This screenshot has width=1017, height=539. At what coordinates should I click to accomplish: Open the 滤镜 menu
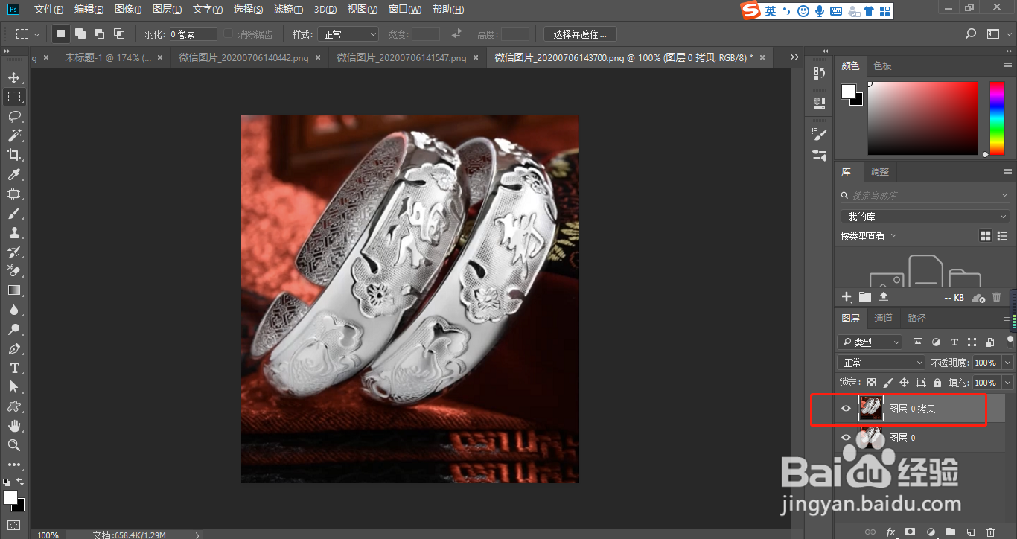[x=288, y=10]
